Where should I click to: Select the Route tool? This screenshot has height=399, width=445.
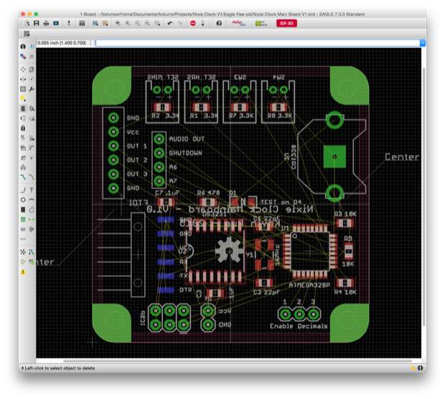pyautogui.click(x=23, y=177)
